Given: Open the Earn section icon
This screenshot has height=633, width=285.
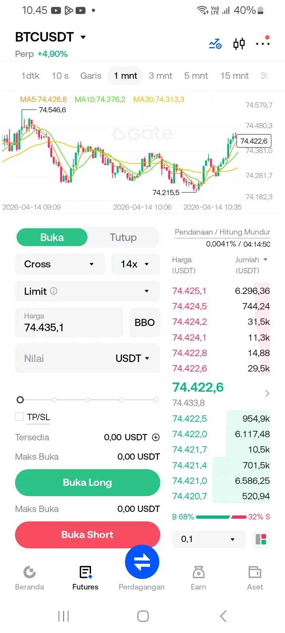Looking at the screenshot, I should 198,572.
